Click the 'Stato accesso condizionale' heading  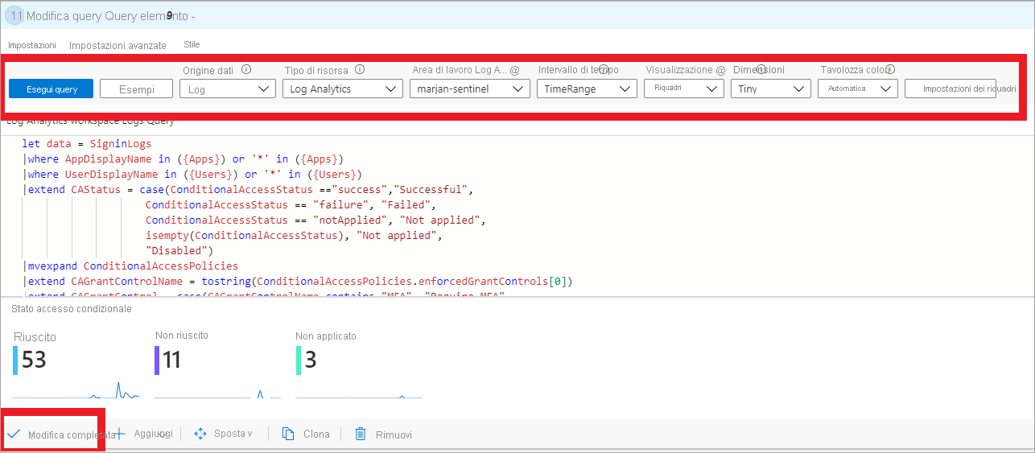(x=72, y=308)
